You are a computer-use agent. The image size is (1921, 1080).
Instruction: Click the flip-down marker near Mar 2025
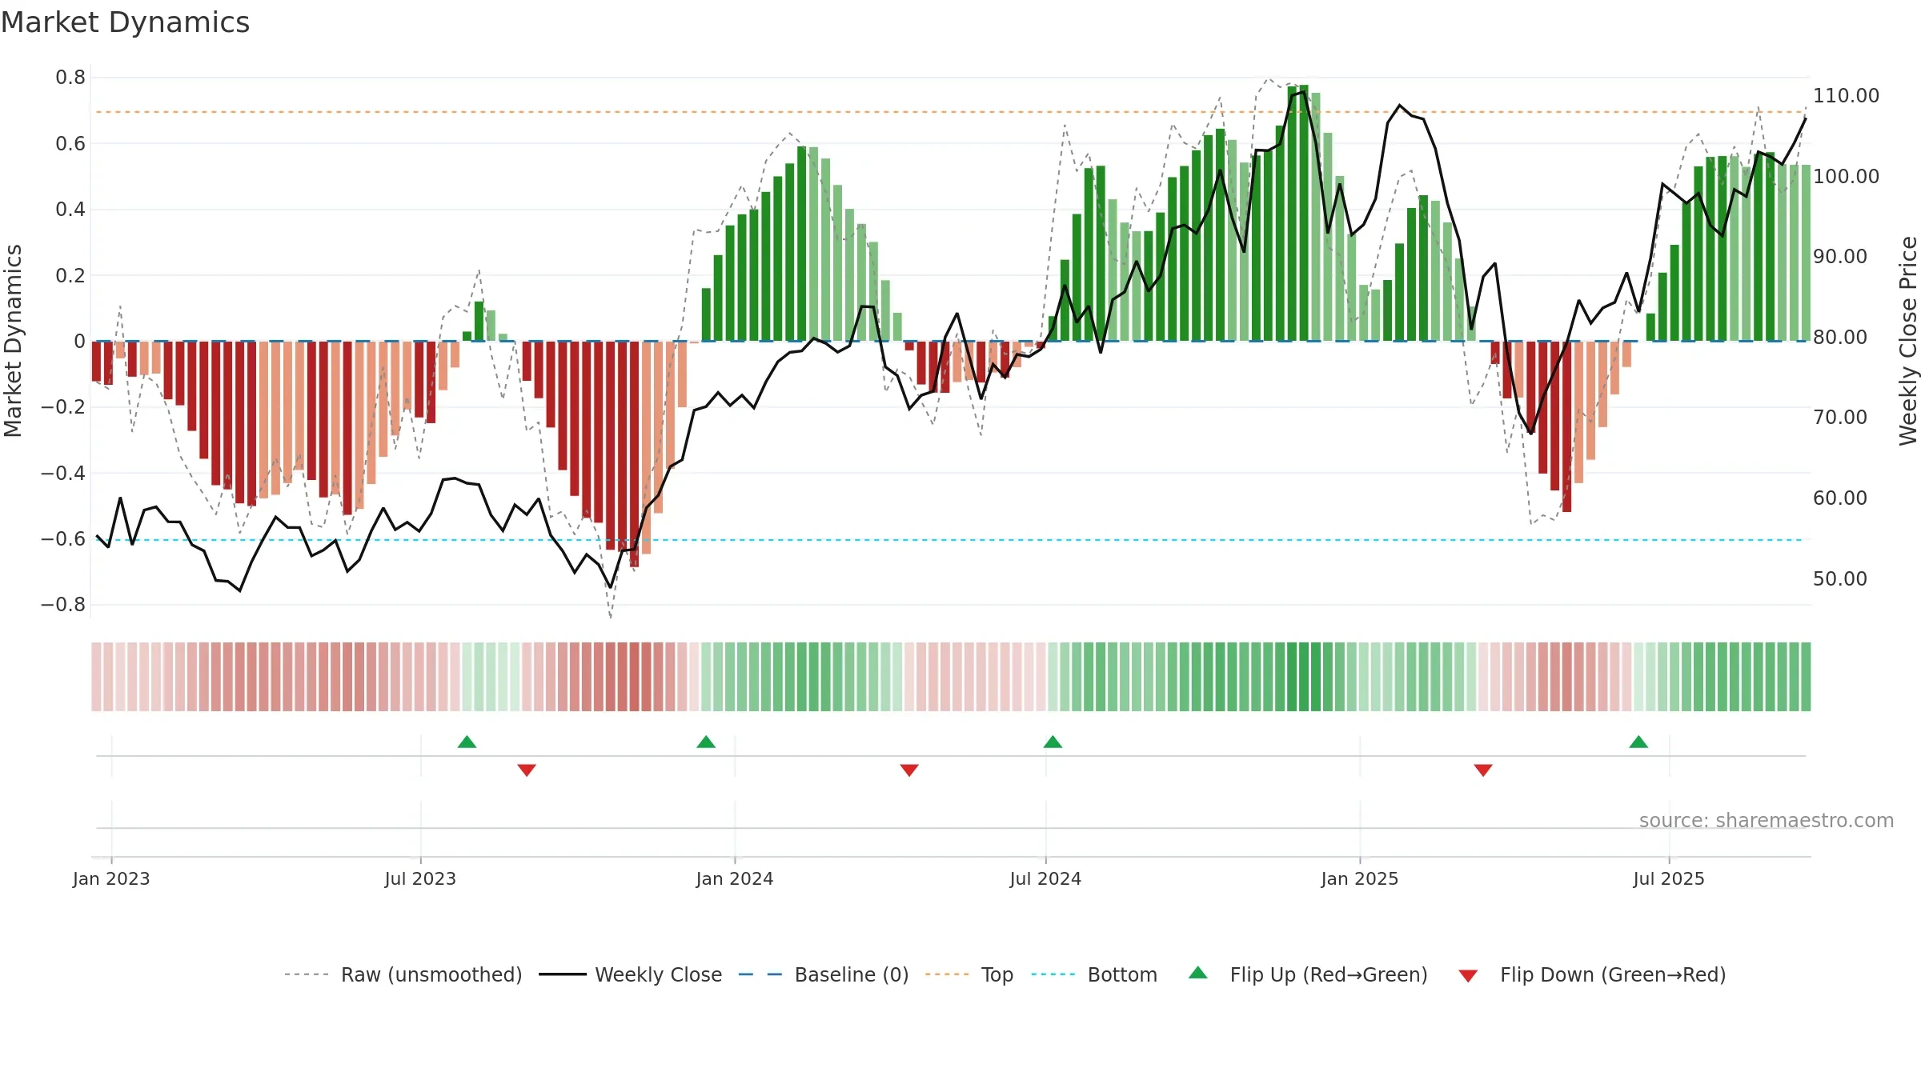pos(1483,770)
